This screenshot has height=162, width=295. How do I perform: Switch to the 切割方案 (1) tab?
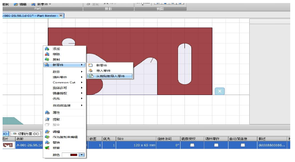click(26, 134)
